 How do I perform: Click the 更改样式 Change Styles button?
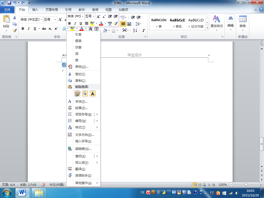coord(217,23)
